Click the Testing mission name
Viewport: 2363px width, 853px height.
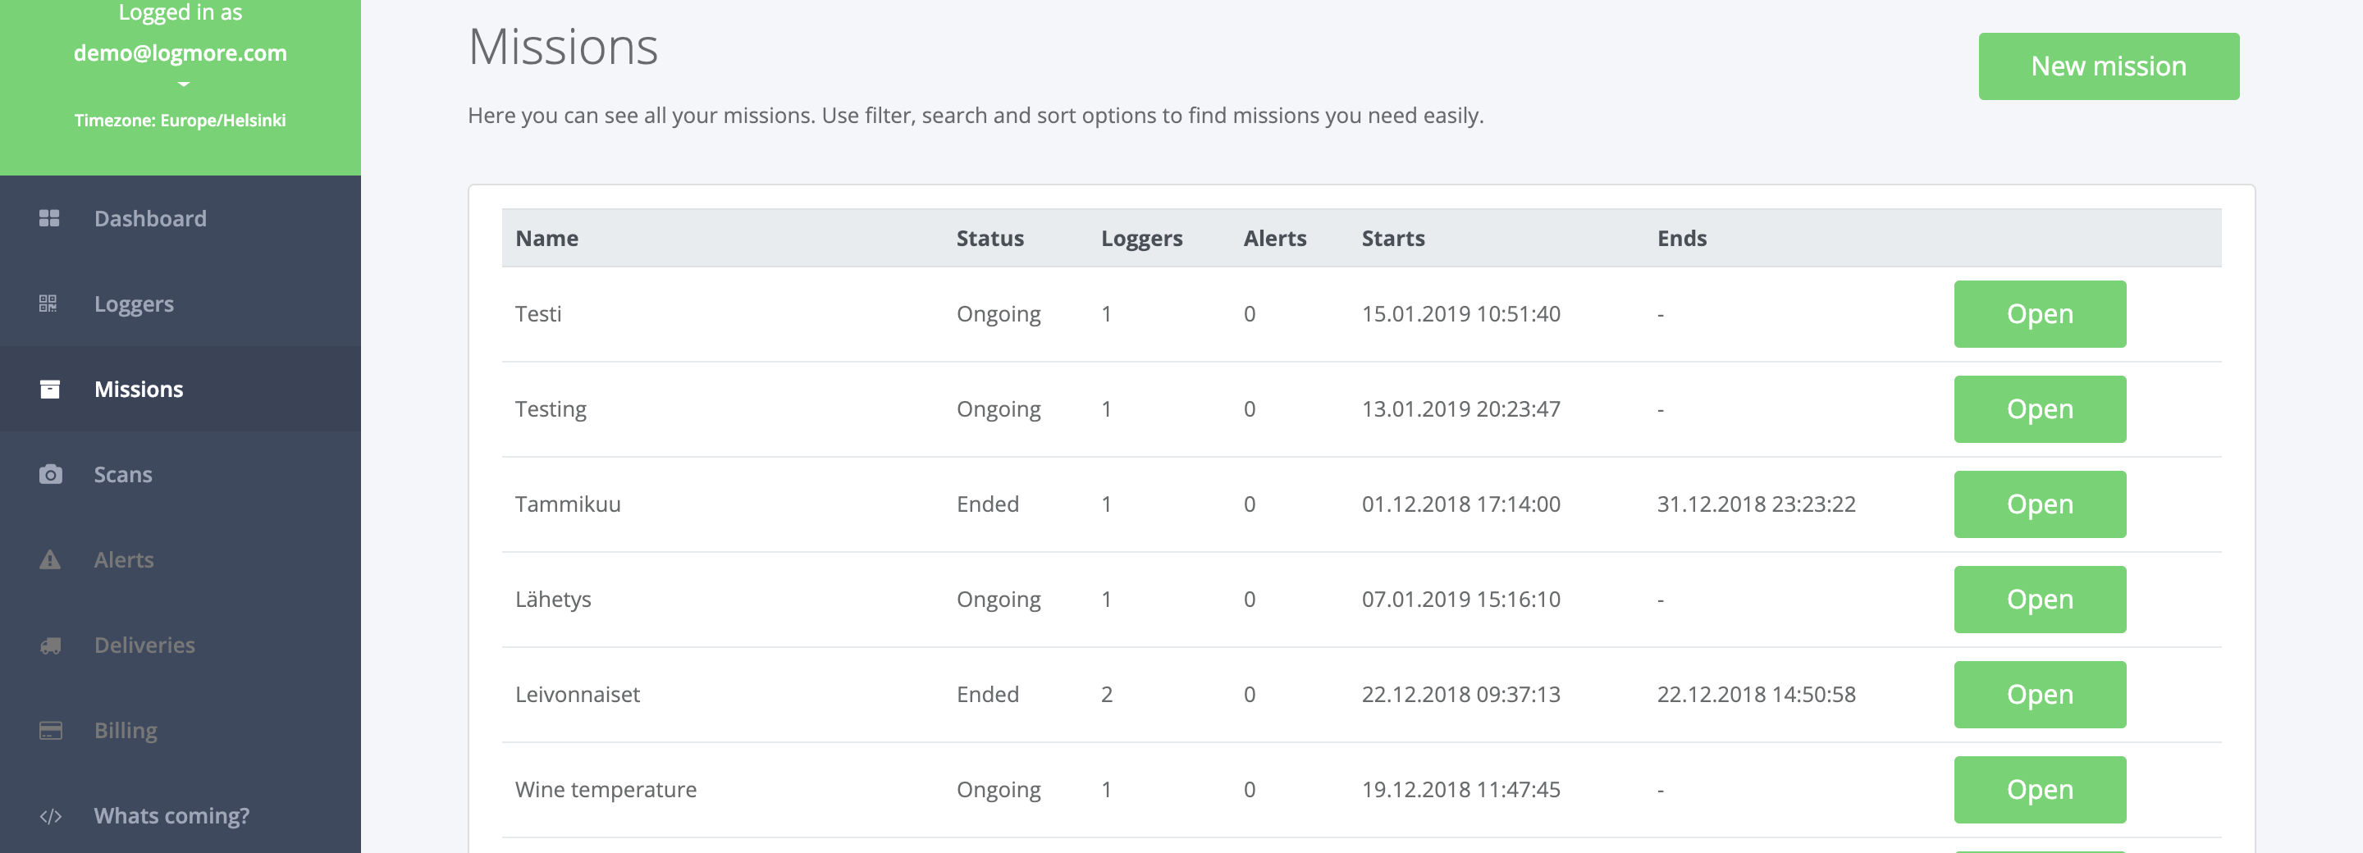(551, 409)
